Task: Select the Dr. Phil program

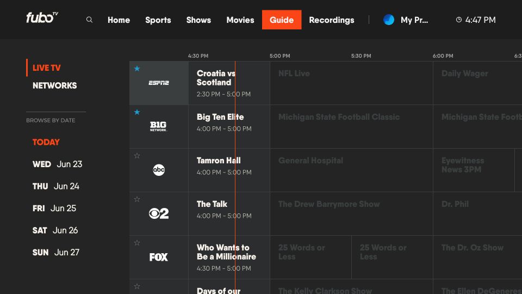Action: pyautogui.click(x=477, y=213)
